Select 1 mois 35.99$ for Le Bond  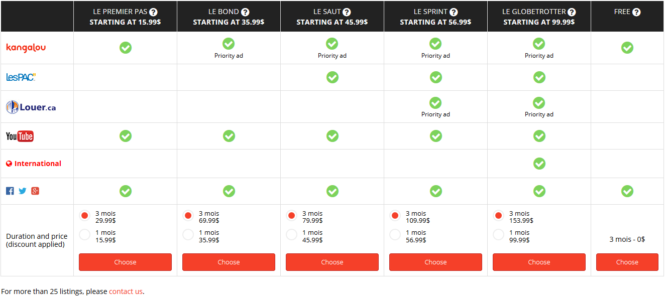188,235
